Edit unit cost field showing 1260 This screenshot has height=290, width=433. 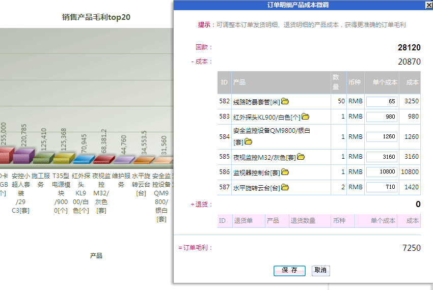382,136
